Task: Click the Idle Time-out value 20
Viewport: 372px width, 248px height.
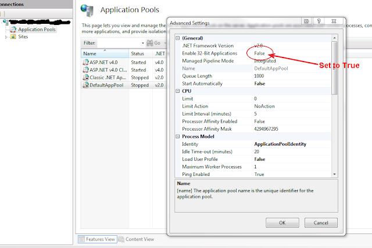Action: [256, 152]
